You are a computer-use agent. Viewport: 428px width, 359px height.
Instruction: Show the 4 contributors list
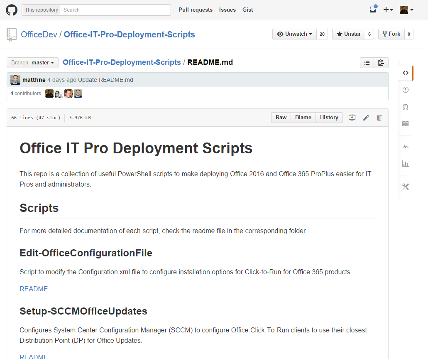point(26,93)
